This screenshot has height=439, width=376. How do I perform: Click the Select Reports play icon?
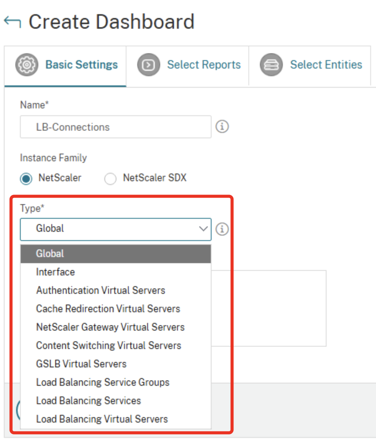tap(148, 65)
